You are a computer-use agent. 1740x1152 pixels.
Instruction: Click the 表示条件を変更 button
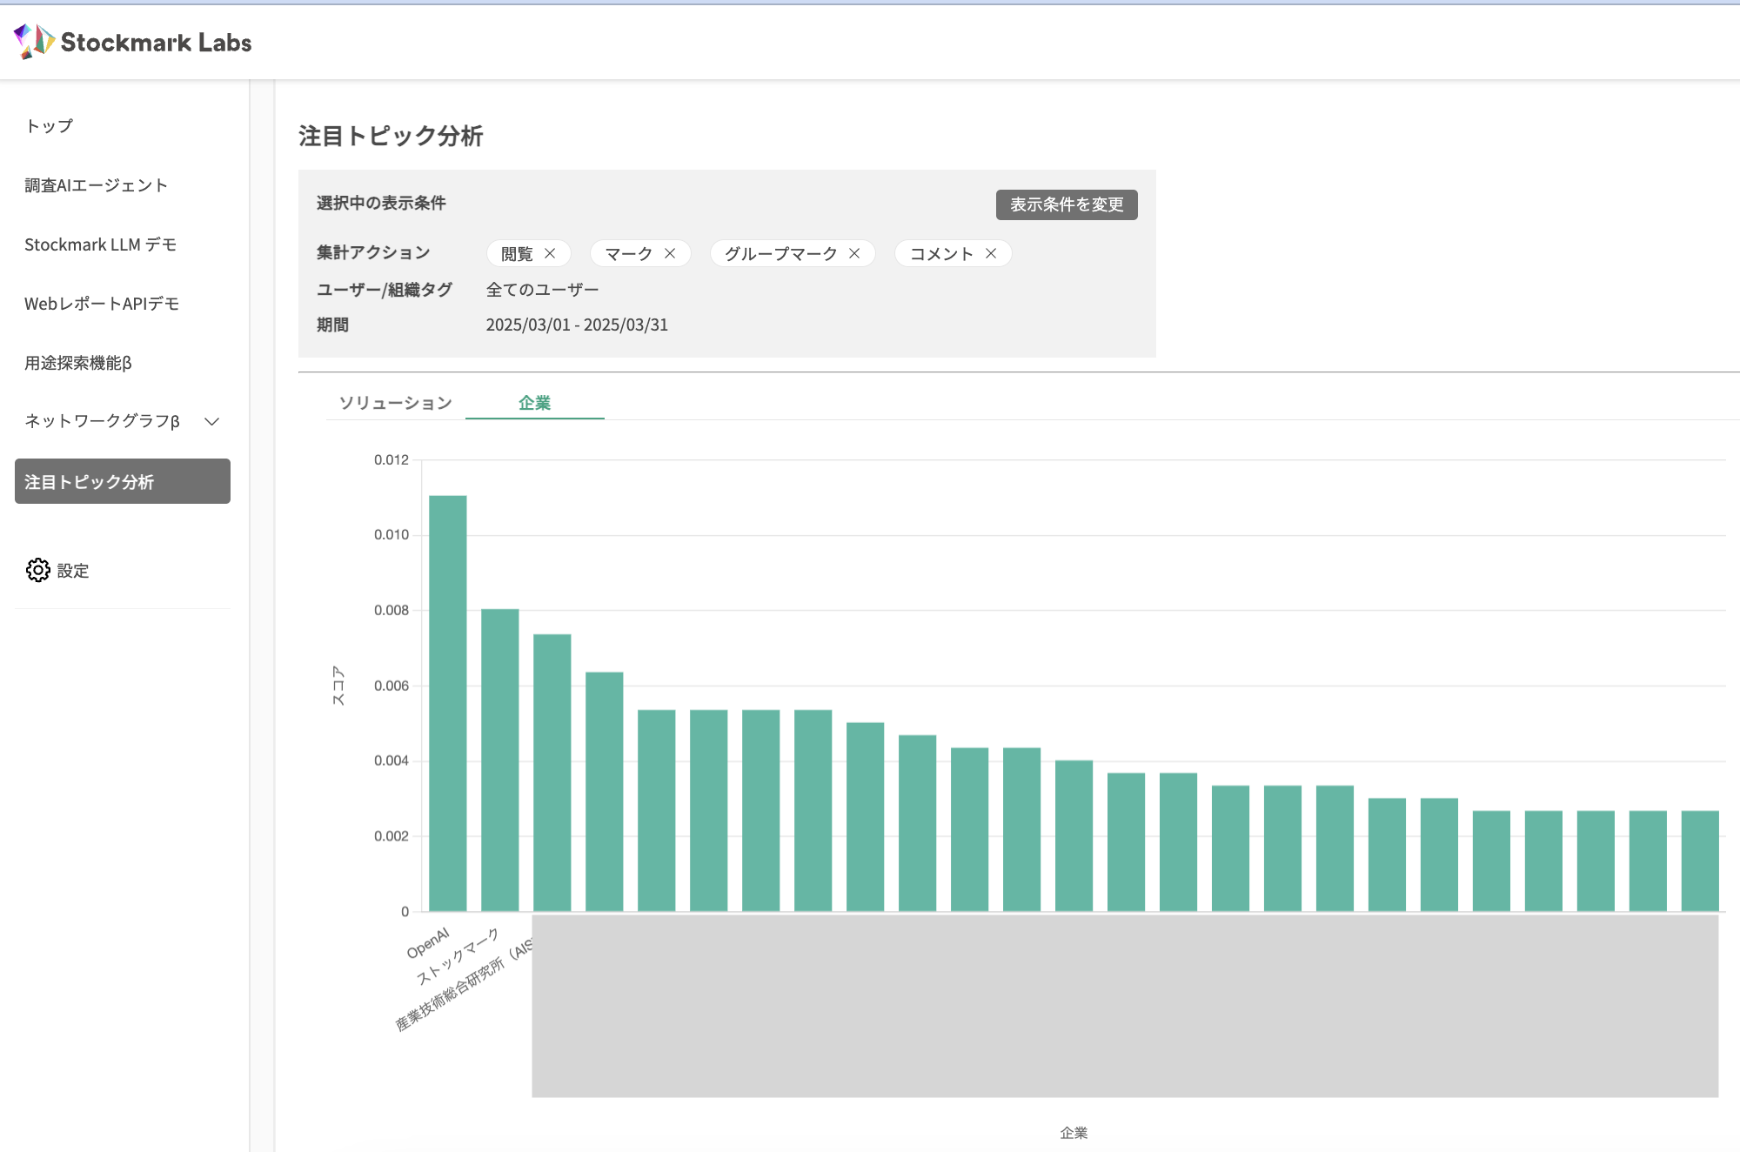[x=1066, y=204]
